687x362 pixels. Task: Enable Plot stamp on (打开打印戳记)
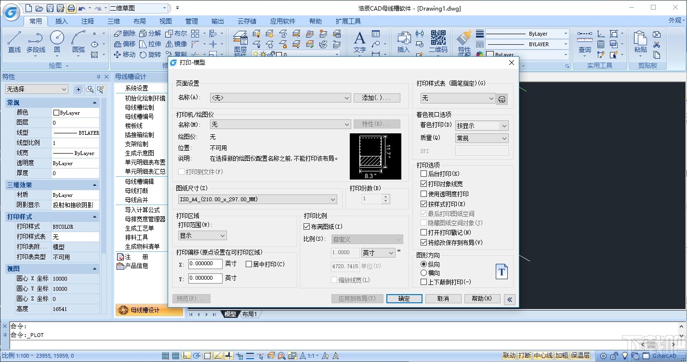point(424,233)
